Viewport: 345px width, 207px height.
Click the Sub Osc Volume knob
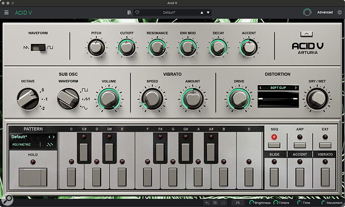pos(109,99)
